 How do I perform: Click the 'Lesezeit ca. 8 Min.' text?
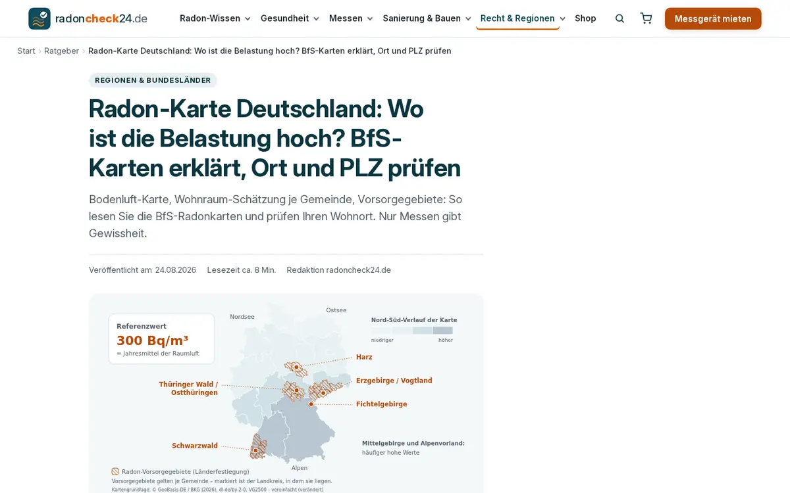[x=242, y=270]
